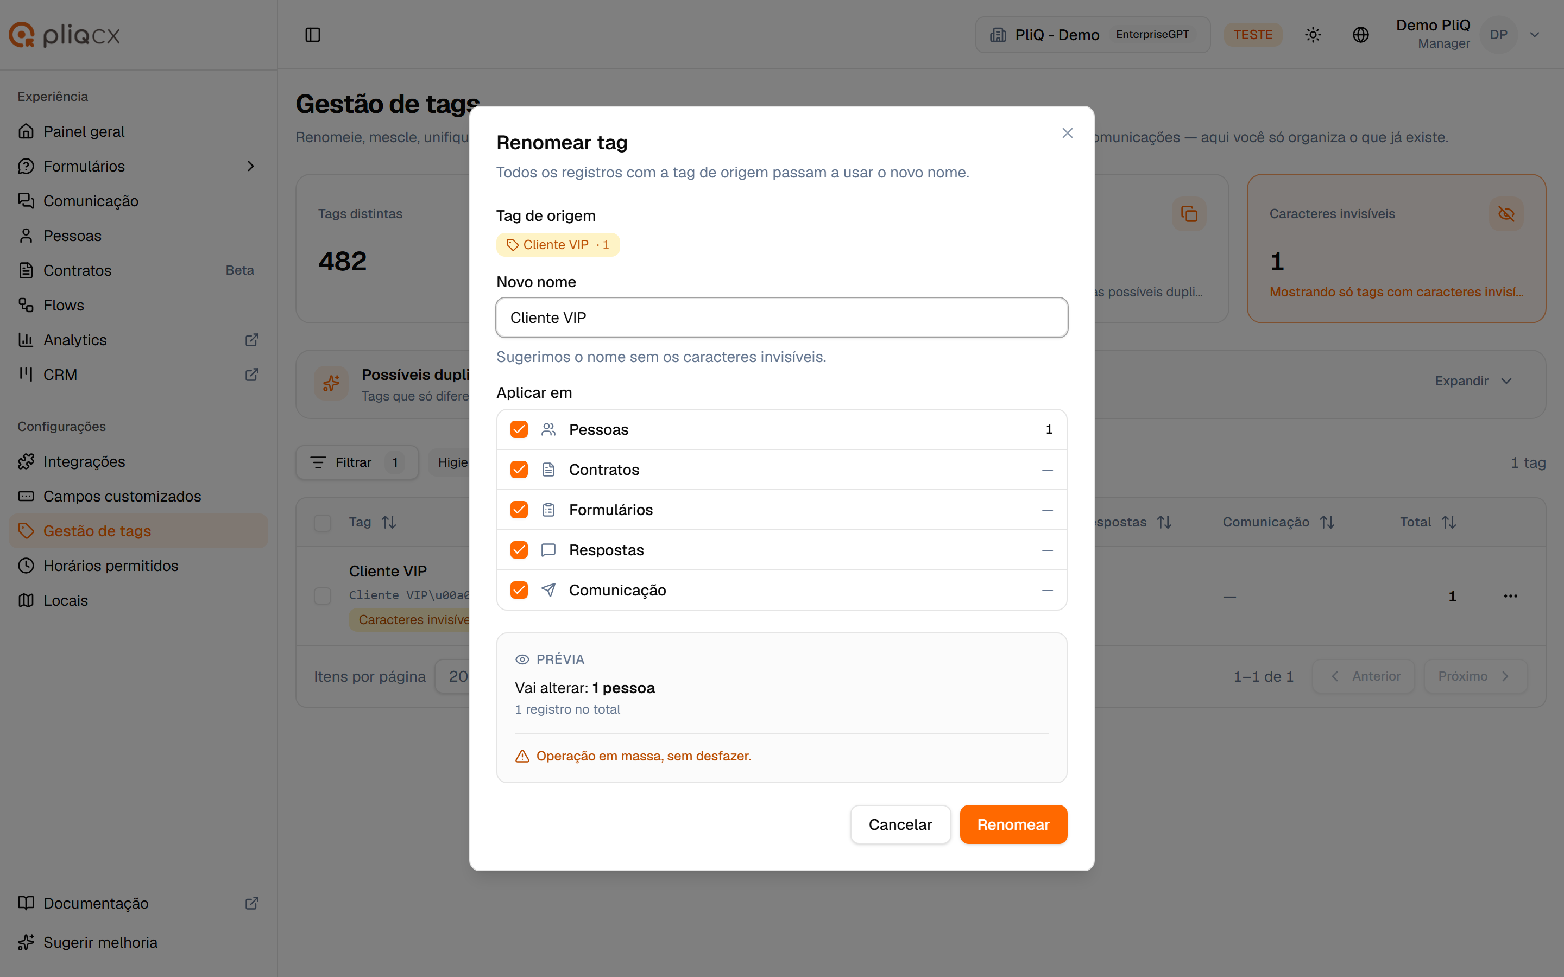Click the Próximo pagination button
Screen dimensions: 1564x977
click(x=1475, y=676)
